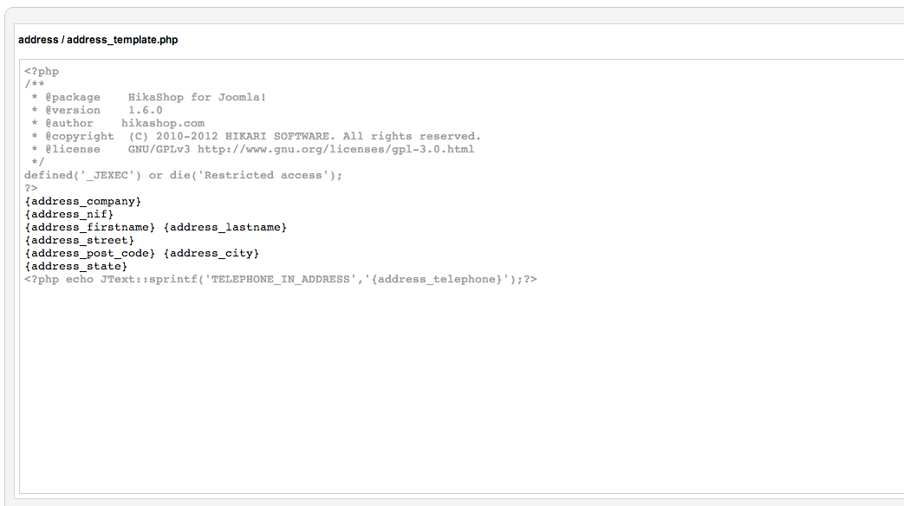This screenshot has height=506, width=904.
Task: Click the address_template.php file title
Action: [x=98, y=40]
